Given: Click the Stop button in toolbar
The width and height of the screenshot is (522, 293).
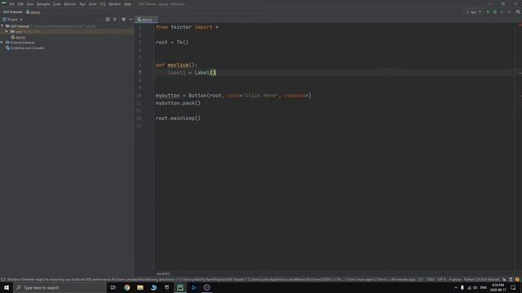Looking at the screenshot, I should pos(509,12).
